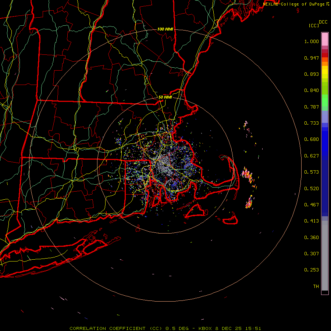
Task: Click the 0.680 color scale value
Action: pyautogui.click(x=312, y=139)
